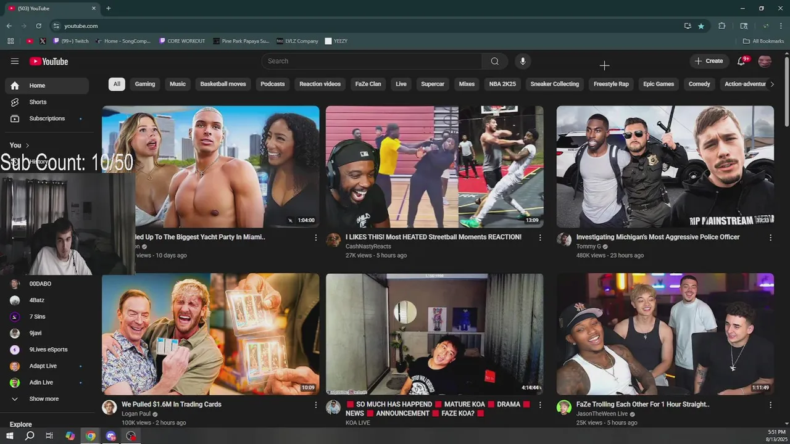Viewport: 790px width, 444px height.
Task: Open the notifications bell
Action: point(741,61)
